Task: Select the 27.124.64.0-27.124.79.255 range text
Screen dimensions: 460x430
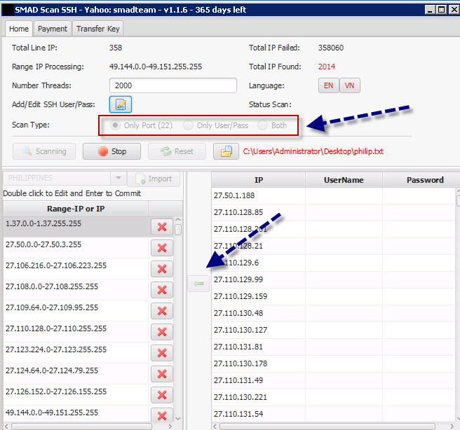Action: pyautogui.click(x=52, y=370)
